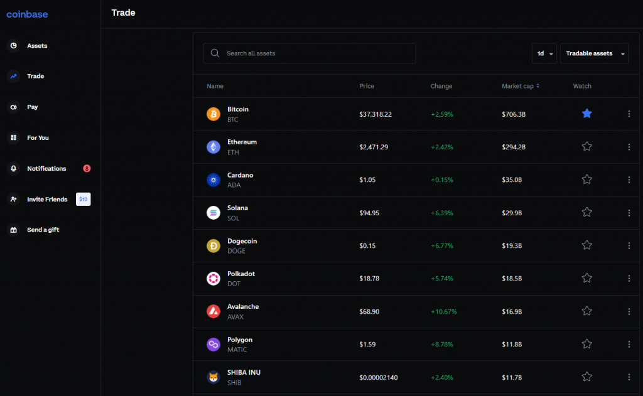Toggle watch star for Polkadot
This screenshot has width=643, height=396.
click(x=587, y=278)
